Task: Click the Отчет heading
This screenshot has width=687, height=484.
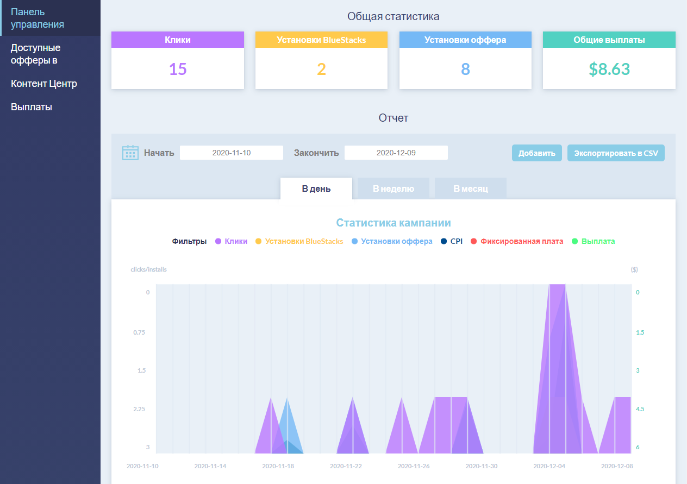Action: pyautogui.click(x=394, y=118)
